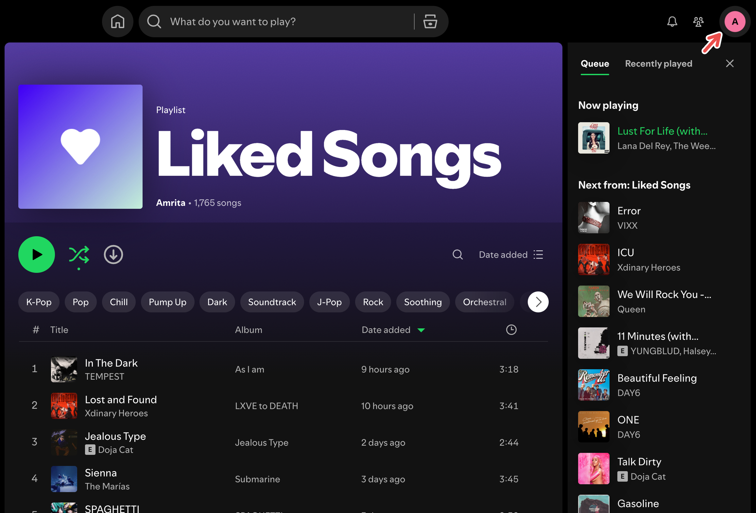Open the profile avatar labeled A
Image resolution: width=756 pixels, height=513 pixels.
[x=735, y=22]
